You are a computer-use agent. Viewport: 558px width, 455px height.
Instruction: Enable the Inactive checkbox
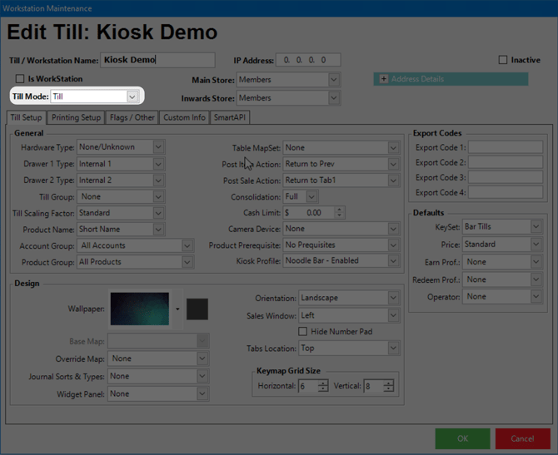coord(503,60)
